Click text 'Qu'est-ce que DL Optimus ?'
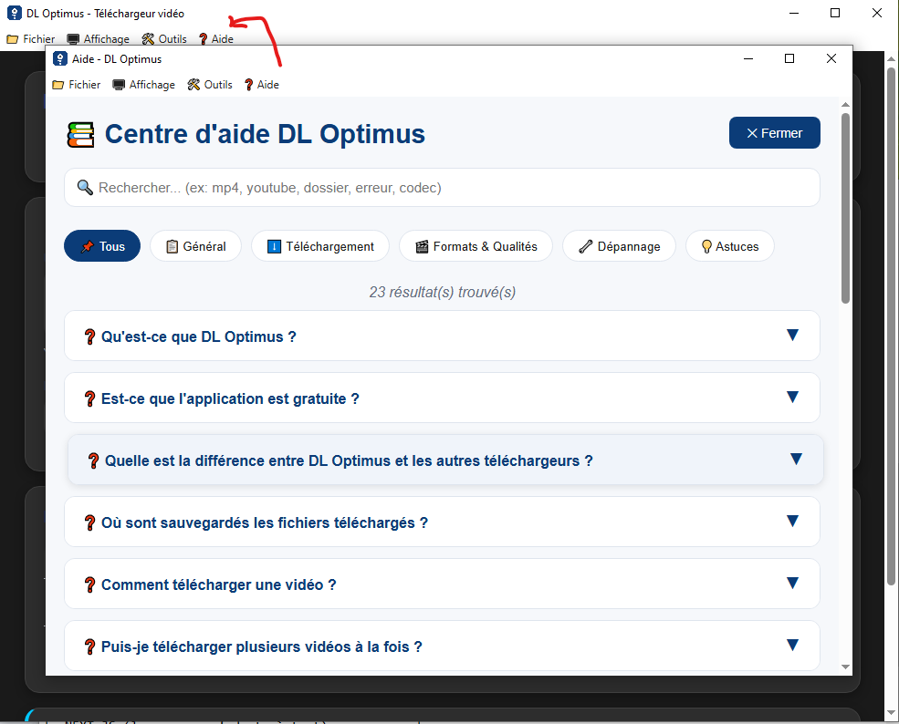This screenshot has width=899, height=724. pyautogui.click(x=198, y=336)
